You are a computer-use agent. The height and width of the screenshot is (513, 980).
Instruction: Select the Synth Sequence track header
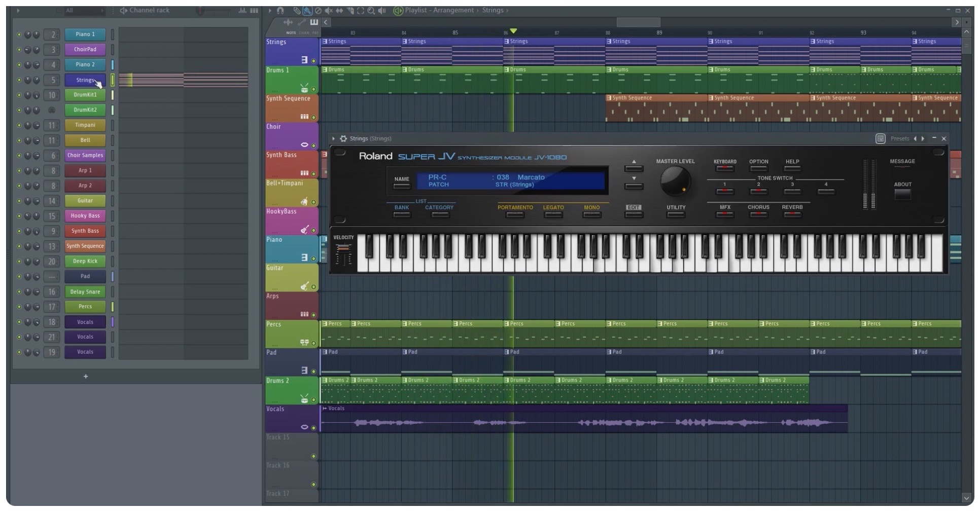[x=292, y=107]
